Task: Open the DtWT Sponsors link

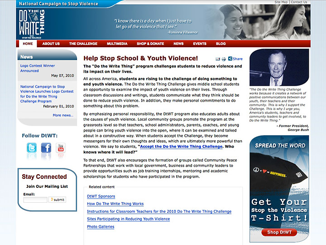Action: point(101,196)
